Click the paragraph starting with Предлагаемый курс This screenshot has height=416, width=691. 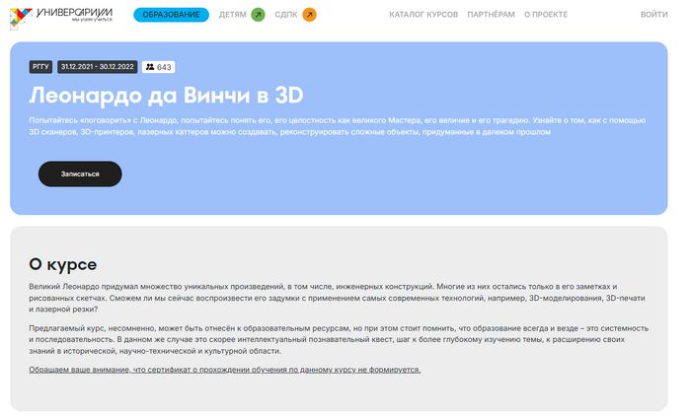click(336, 338)
